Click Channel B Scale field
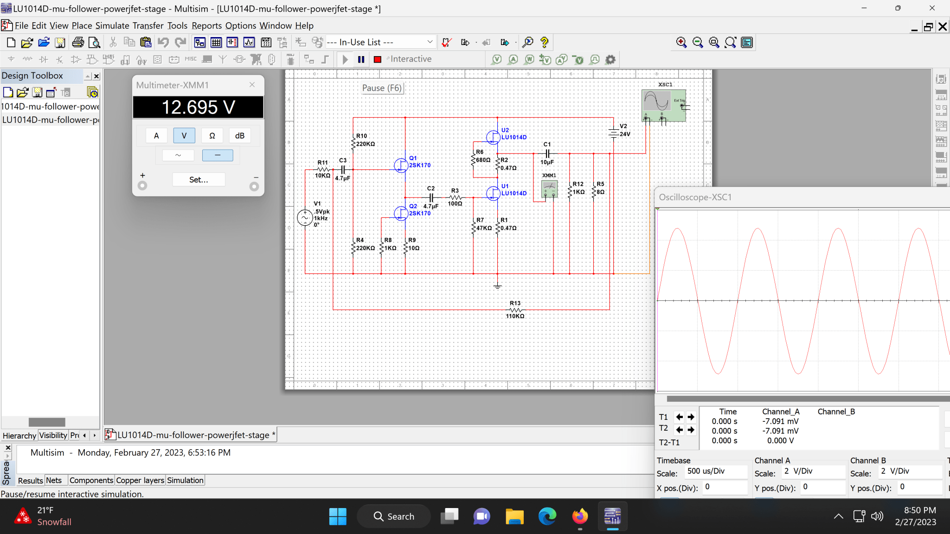This screenshot has height=534, width=950. (910, 472)
